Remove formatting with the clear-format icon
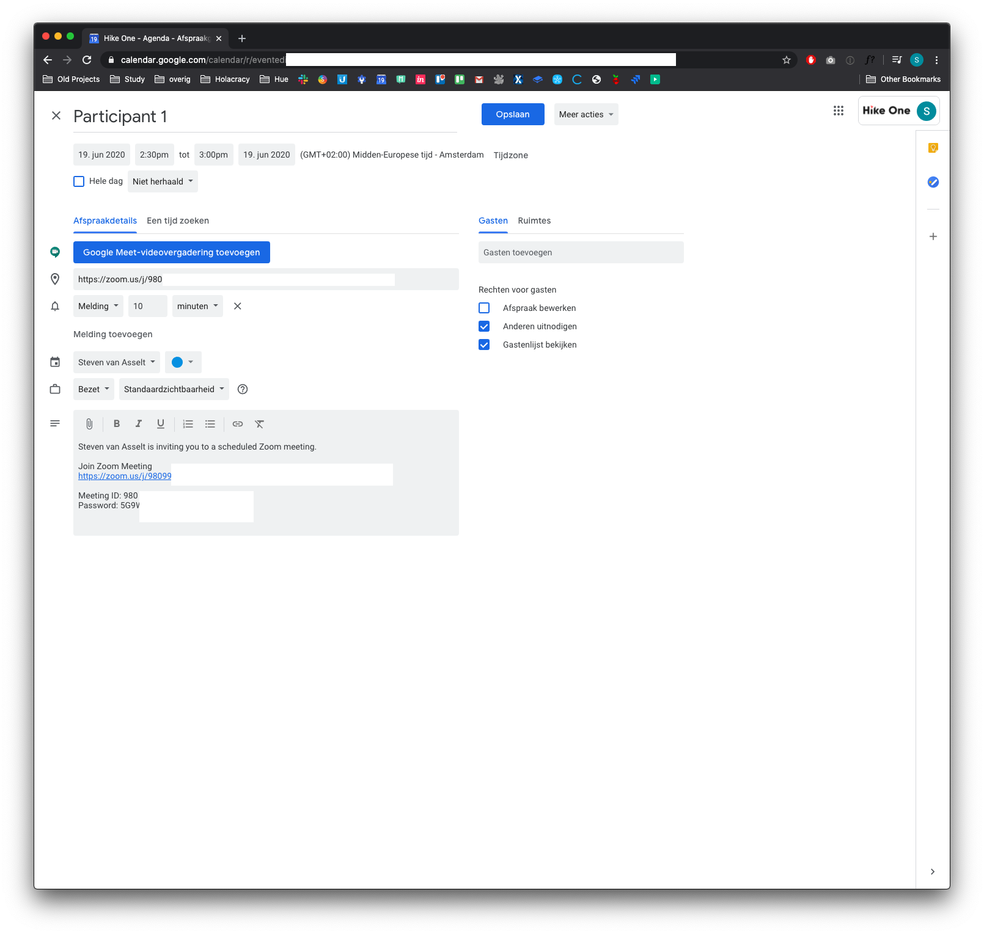This screenshot has height=934, width=984. click(260, 423)
